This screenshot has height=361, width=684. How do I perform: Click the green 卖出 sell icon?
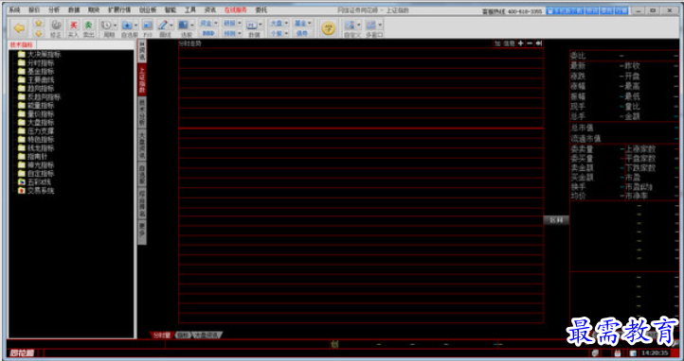[88, 26]
